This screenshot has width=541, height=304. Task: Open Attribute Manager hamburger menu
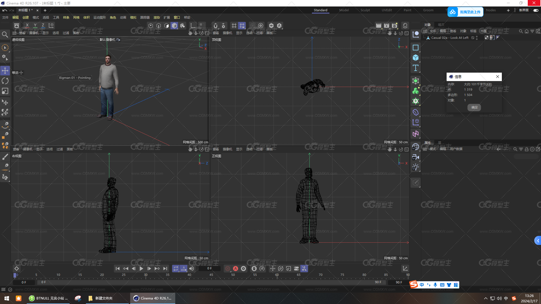tap(425, 149)
